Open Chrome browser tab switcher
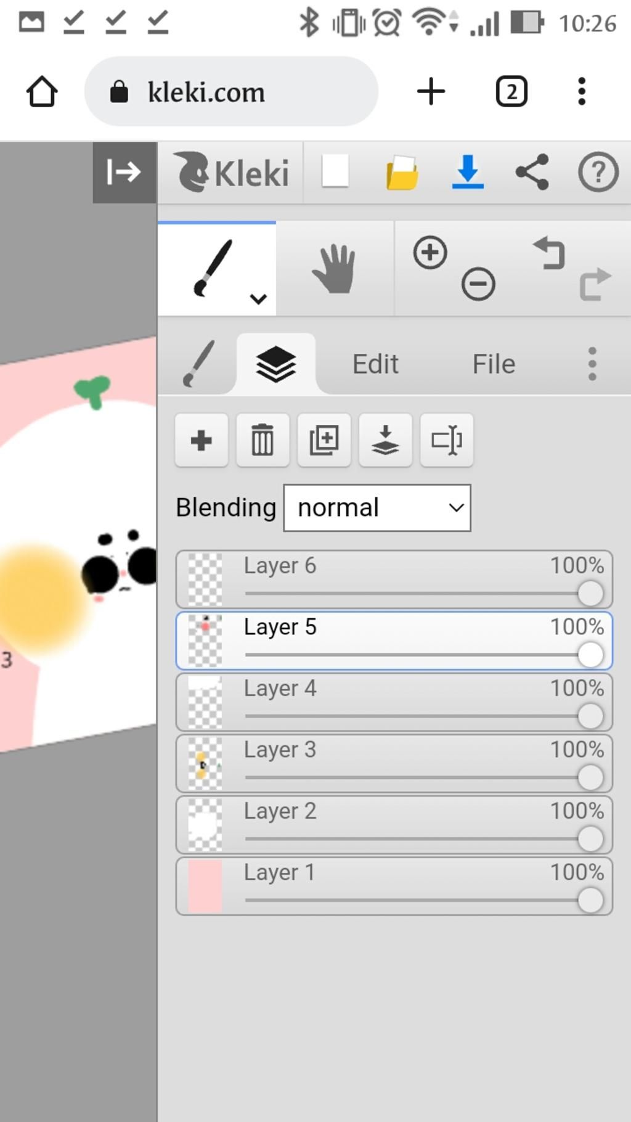The height and width of the screenshot is (1122, 631). coord(511,92)
